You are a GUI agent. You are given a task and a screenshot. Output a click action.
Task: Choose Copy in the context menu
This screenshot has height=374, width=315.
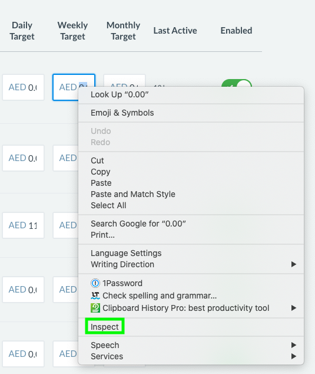[101, 172]
